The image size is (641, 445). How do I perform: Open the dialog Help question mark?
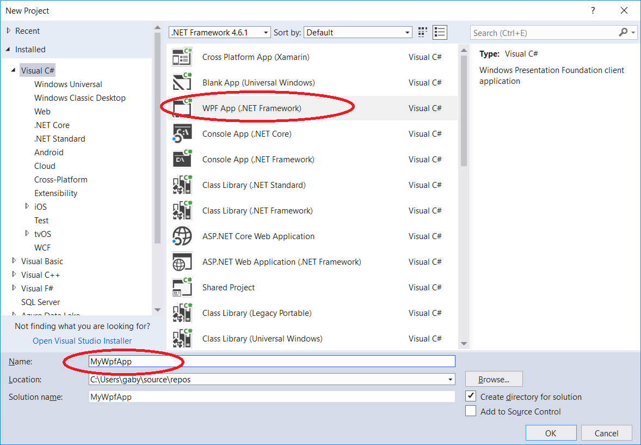pos(593,11)
